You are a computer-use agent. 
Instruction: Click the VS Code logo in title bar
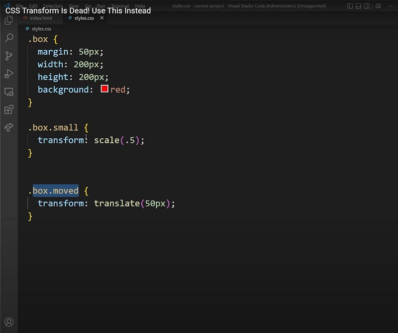tap(7, 5)
